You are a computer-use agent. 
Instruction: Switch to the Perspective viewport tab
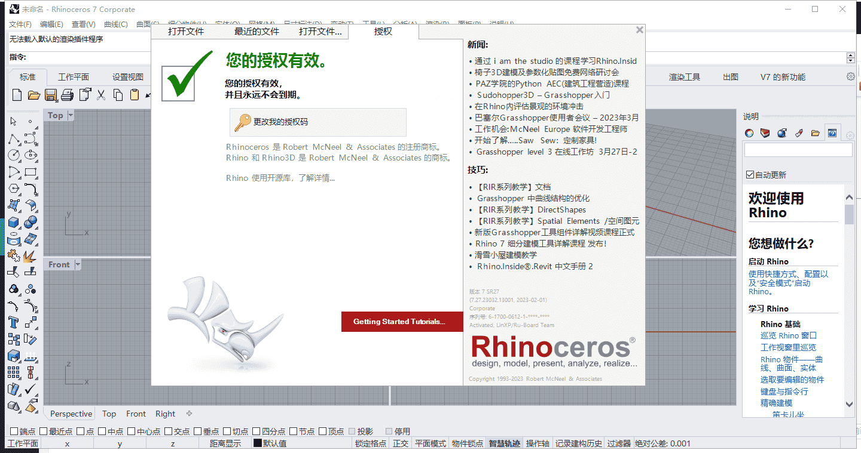tap(71, 414)
